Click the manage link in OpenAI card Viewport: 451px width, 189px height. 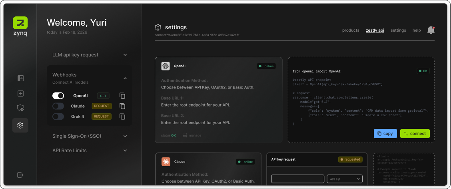pos(195,135)
